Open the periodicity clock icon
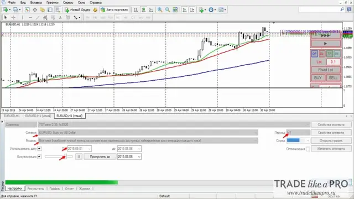The height and width of the screenshot is (199, 354). click(212, 10)
